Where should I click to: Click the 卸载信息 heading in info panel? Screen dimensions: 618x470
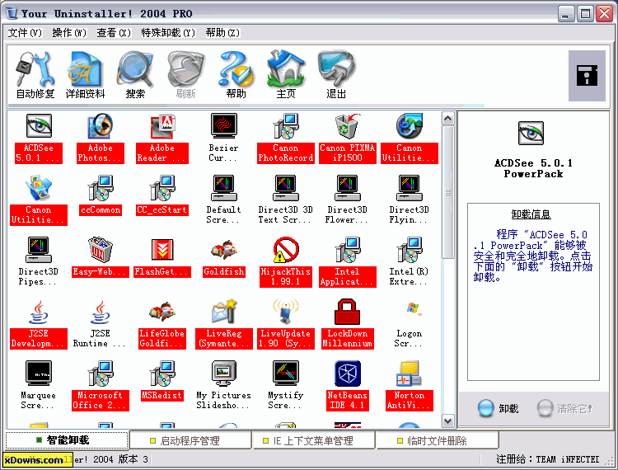click(x=531, y=214)
